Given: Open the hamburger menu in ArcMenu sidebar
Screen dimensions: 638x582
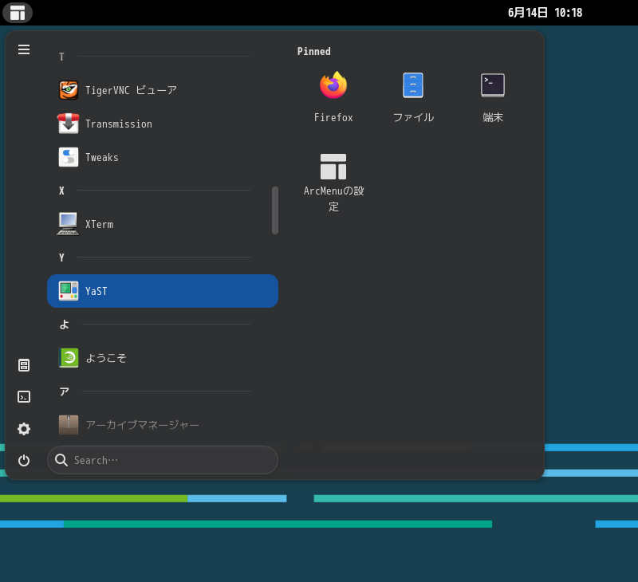Looking at the screenshot, I should 24,49.
